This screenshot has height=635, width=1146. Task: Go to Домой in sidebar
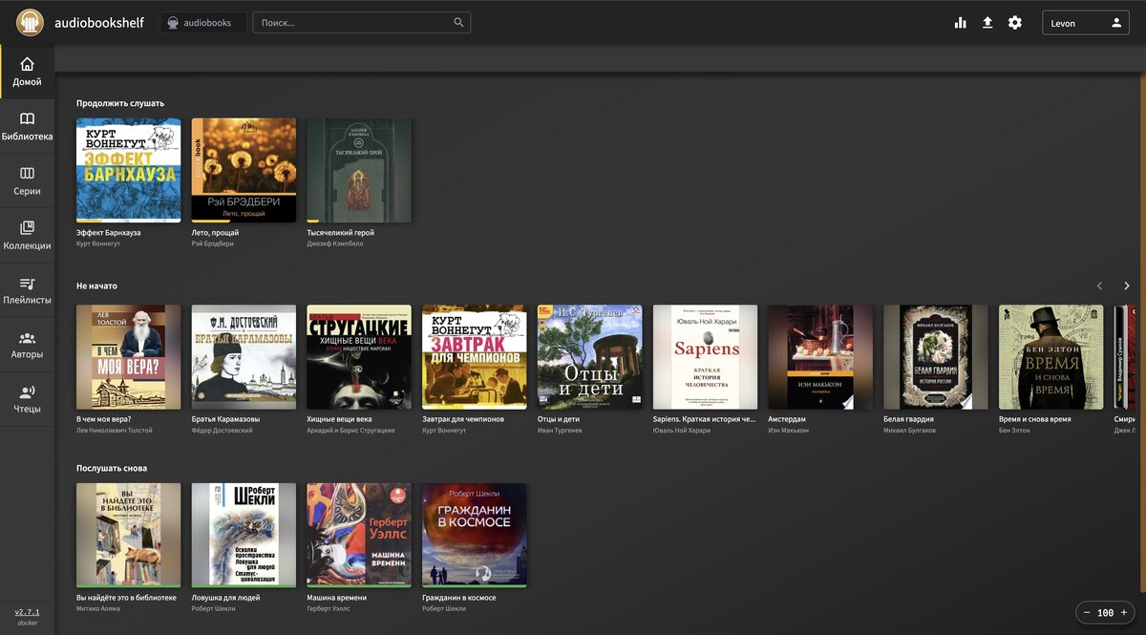coord(27,72)
